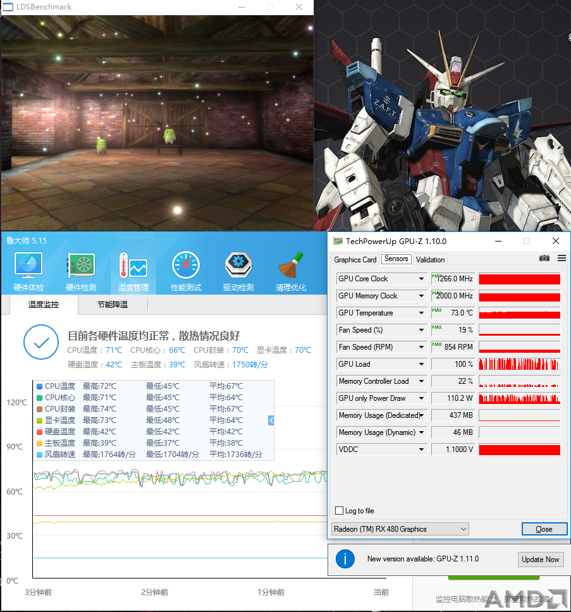Click the blue info icon in update notice
The width and height of the screenshot is (571, 612).
pyautogui.click(x=345, y=559)
